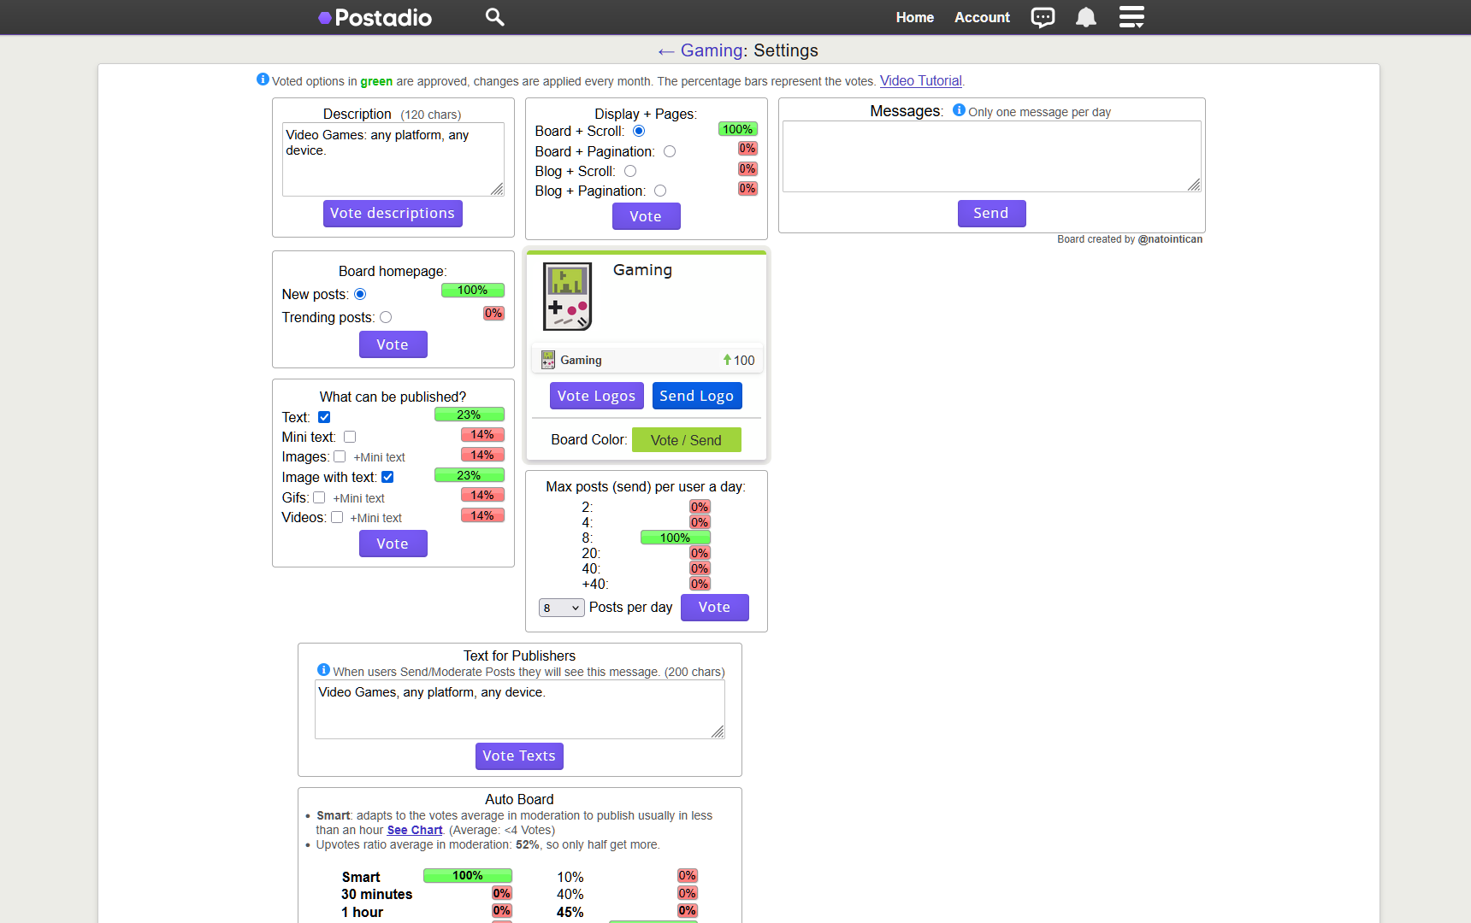Enable the Mini text checkbox
Screen dimensions: 1471x923
tap(349, 436)
